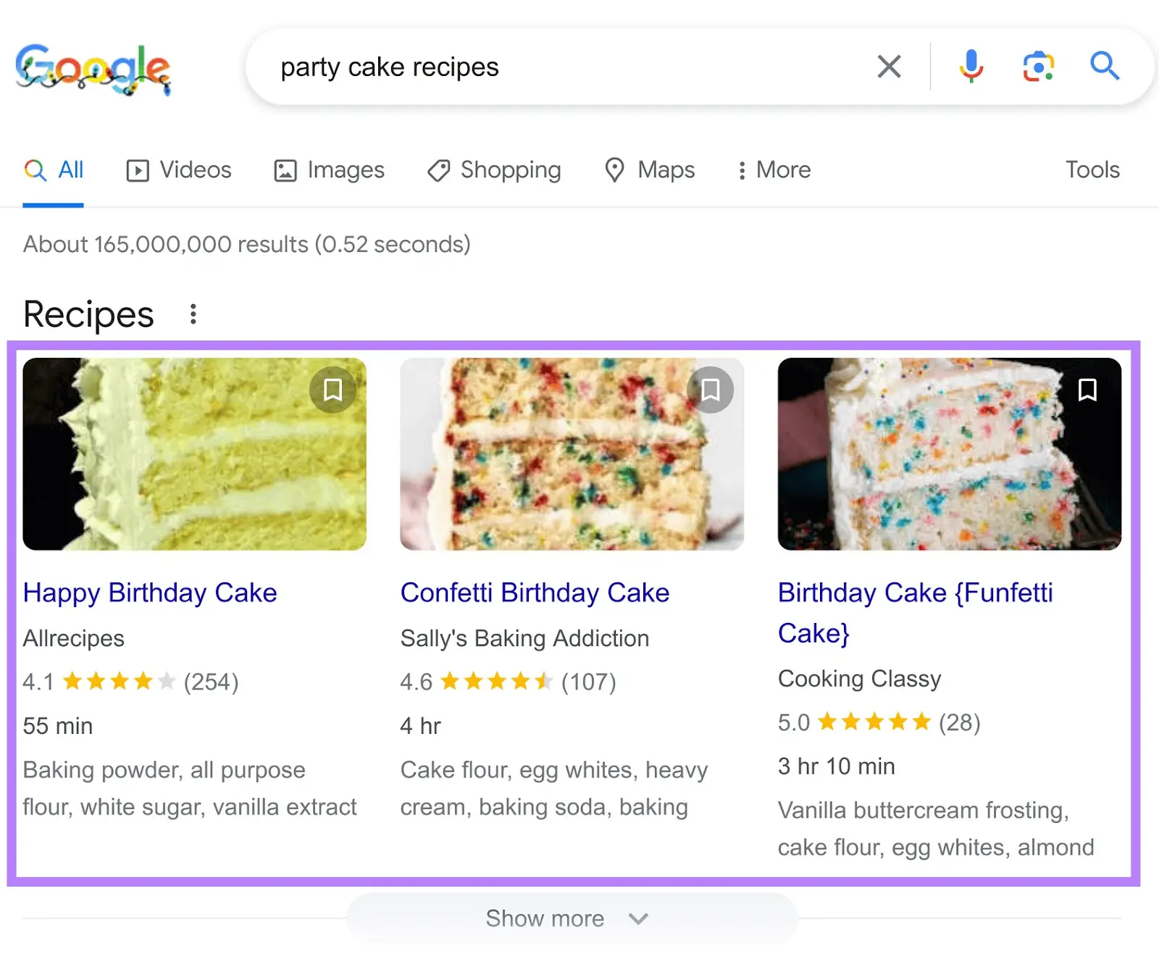Bookmark the Funfetti Cake recipe
Viewport: 1159px width, 962px height.
tap(1087, 391)
